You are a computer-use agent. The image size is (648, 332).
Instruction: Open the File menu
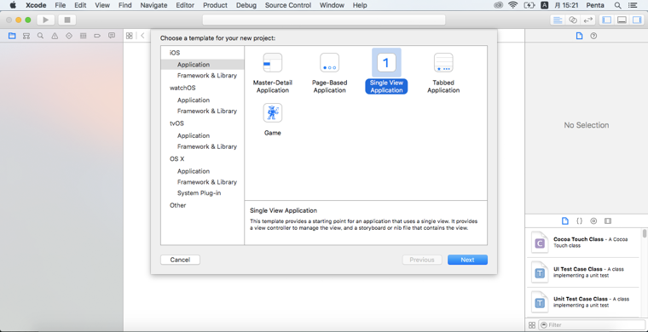coord(61,5)
